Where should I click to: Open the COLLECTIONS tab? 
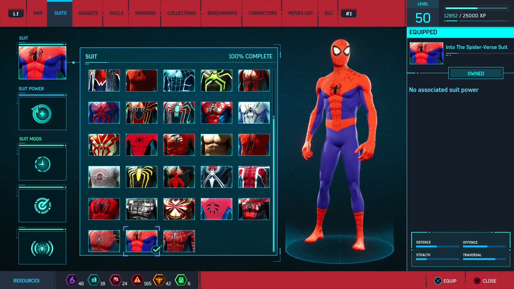(x=182, y=13)
